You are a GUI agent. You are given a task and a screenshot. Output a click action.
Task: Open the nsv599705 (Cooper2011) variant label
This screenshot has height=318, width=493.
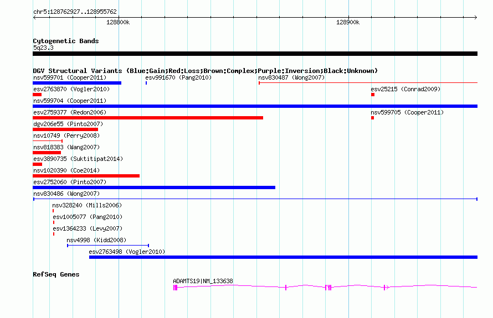click(407, 112)
